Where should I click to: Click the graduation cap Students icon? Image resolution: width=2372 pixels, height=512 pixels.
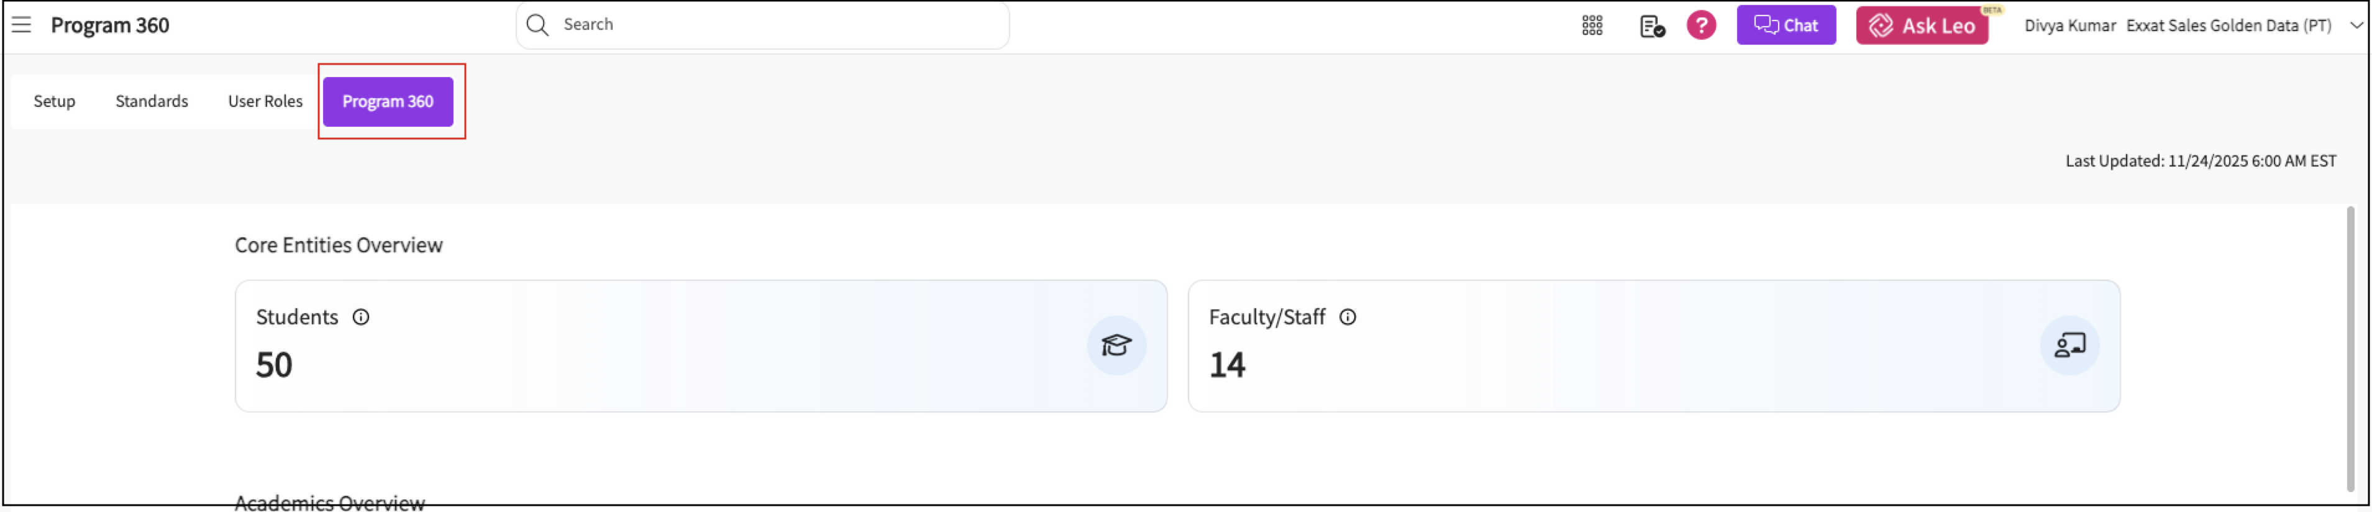pos(1116,346)
